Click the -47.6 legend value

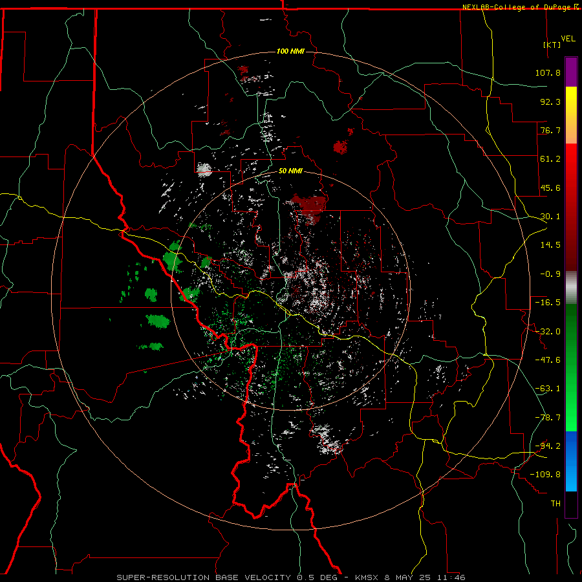[x=548, y=360]
